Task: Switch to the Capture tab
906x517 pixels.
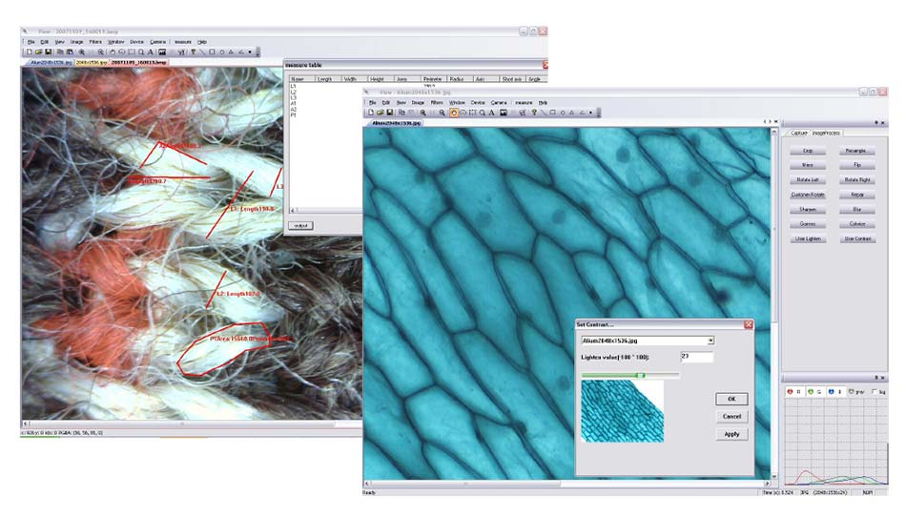Action: [798, 133]
